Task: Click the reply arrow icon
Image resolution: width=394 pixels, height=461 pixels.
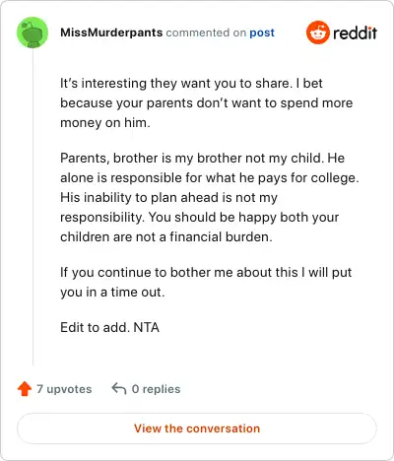Action: [119, 389]
